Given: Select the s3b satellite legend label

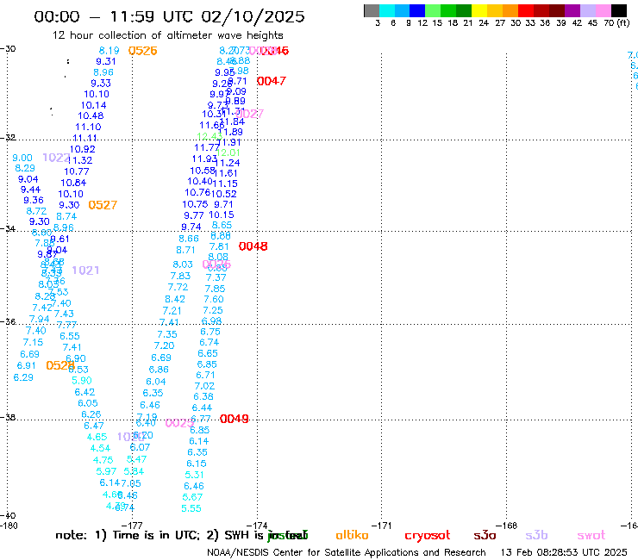Looking at the screenshot, I should pos(536,535).
